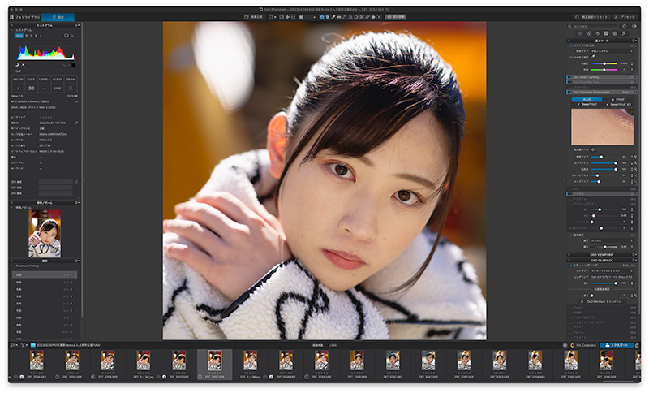Open the rendering camera profile dropdown

click(x=611, y=277)
